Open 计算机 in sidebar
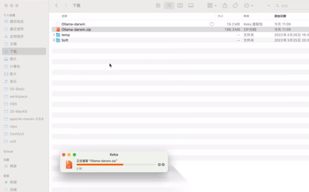Screen dimensions: 309x192 pyautogui.click(x=24, y=66)
